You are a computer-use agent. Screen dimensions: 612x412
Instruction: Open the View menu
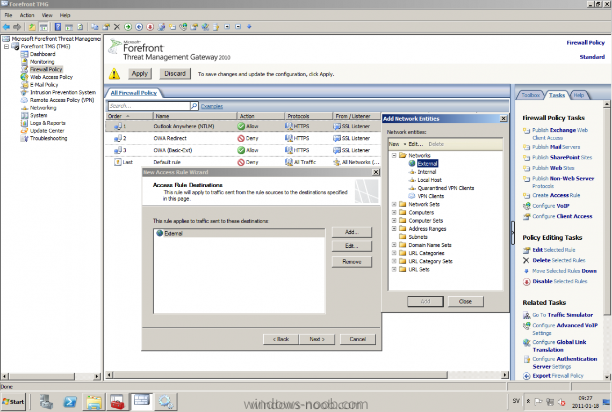coord(47,15)
